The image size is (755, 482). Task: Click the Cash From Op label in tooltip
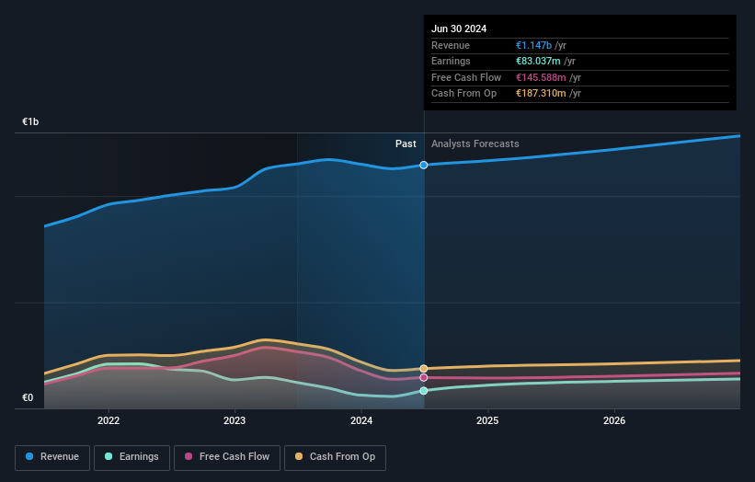click(x=463, y=94)
